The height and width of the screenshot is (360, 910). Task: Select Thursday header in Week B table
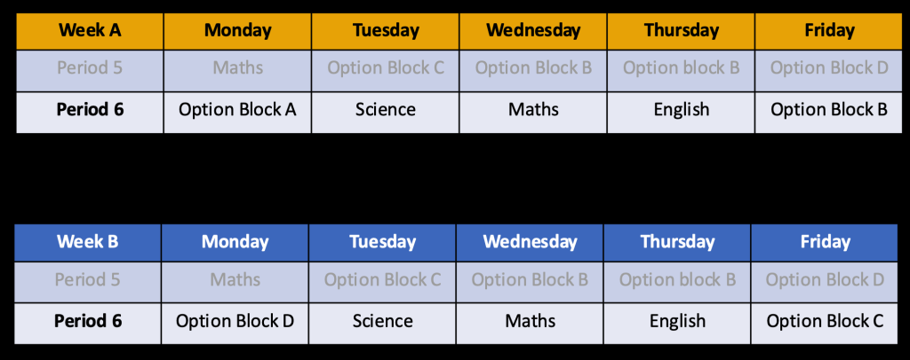[677, 241]
